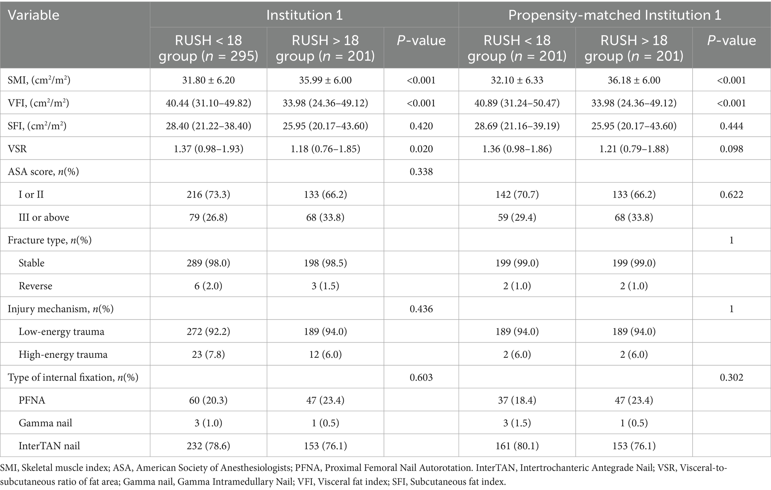Select the SFI value 28.40 (21.22–38.40)

coord(208,126)
